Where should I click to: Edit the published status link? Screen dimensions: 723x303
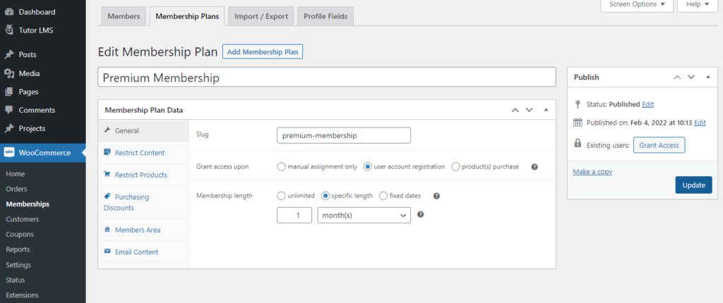click(x=647, y=104)
